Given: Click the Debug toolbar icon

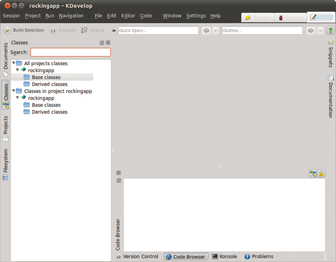Looking at the screenshot, I should click(85, 30).
